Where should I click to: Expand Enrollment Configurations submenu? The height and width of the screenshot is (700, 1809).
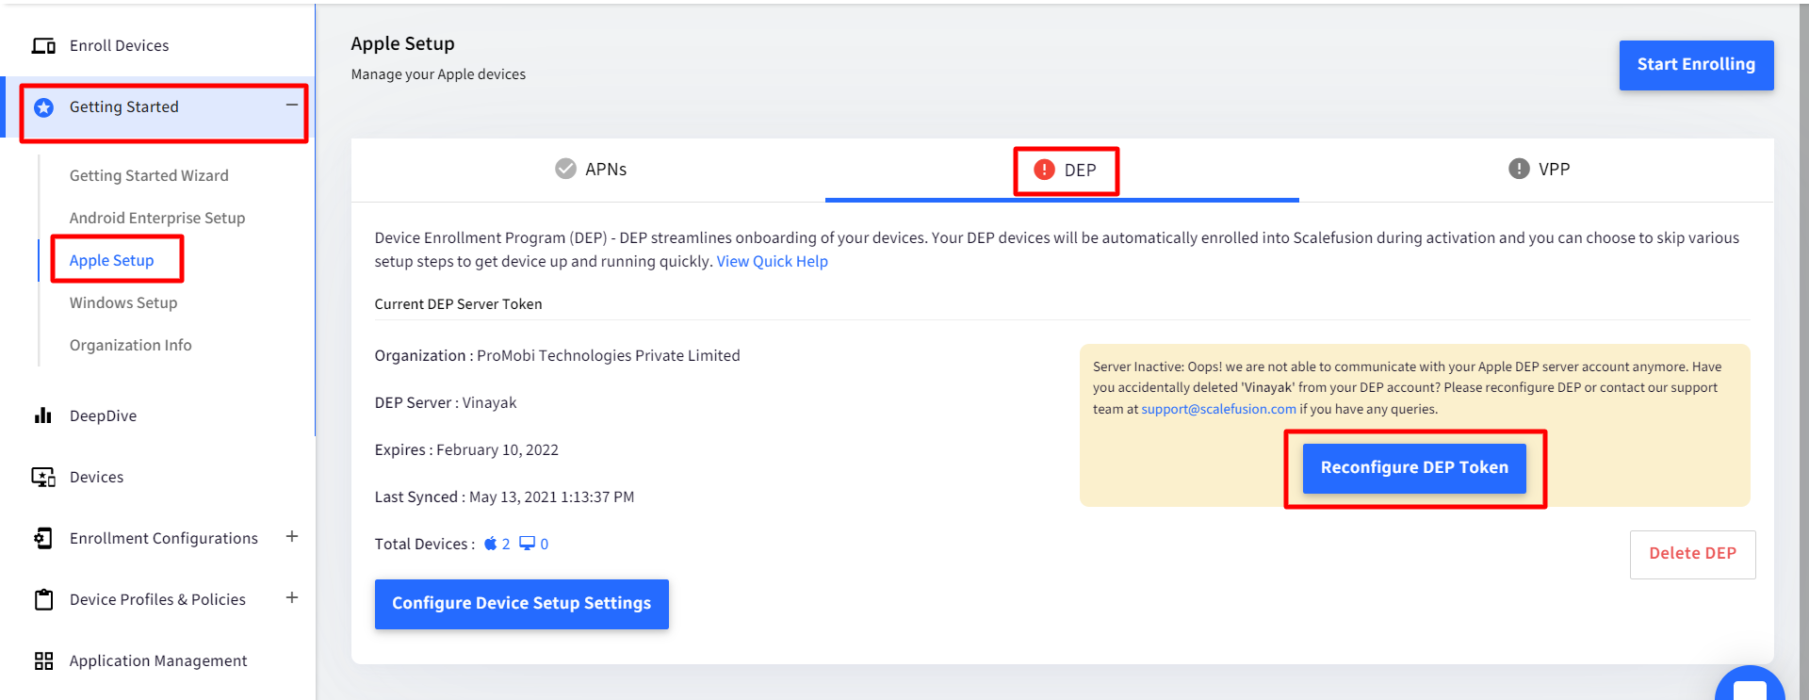pyautogui.click(x=292, y=536)
